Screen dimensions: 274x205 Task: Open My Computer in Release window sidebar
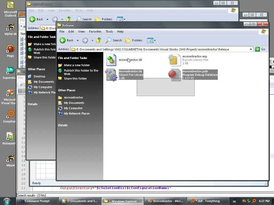pos(73,108)
